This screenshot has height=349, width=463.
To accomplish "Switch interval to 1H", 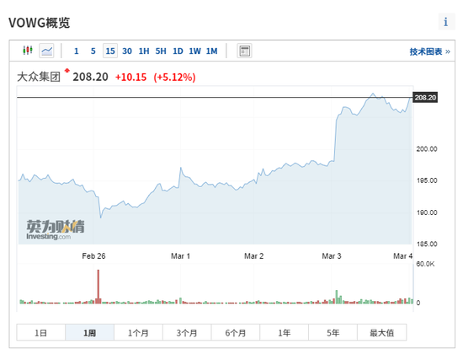I will [x=144, y=51].
